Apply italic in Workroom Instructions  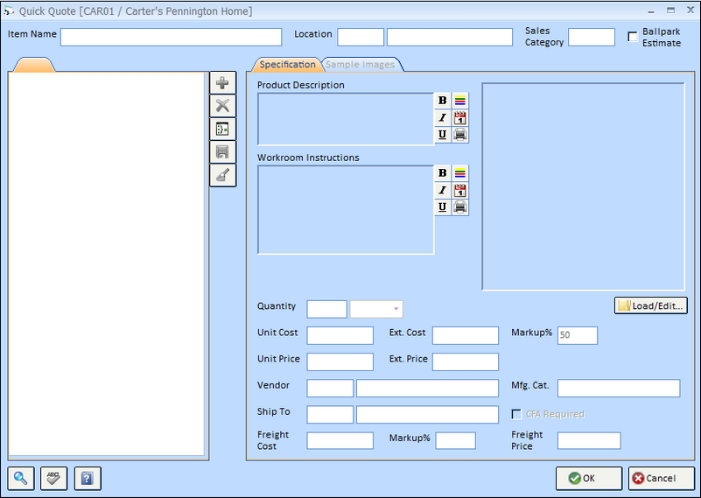click(x=443, y=190)
